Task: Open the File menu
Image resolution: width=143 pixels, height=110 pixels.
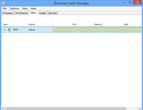Action: click(4, 8)
